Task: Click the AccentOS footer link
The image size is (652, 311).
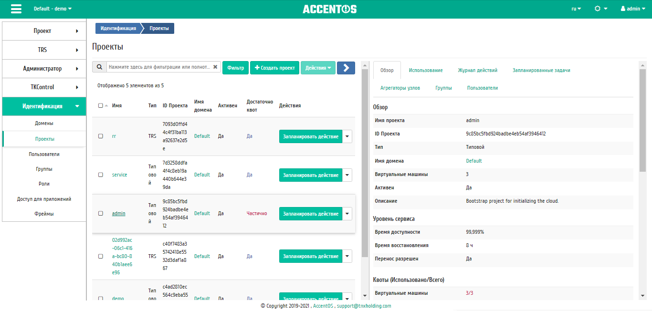Action: coord(323,306)
